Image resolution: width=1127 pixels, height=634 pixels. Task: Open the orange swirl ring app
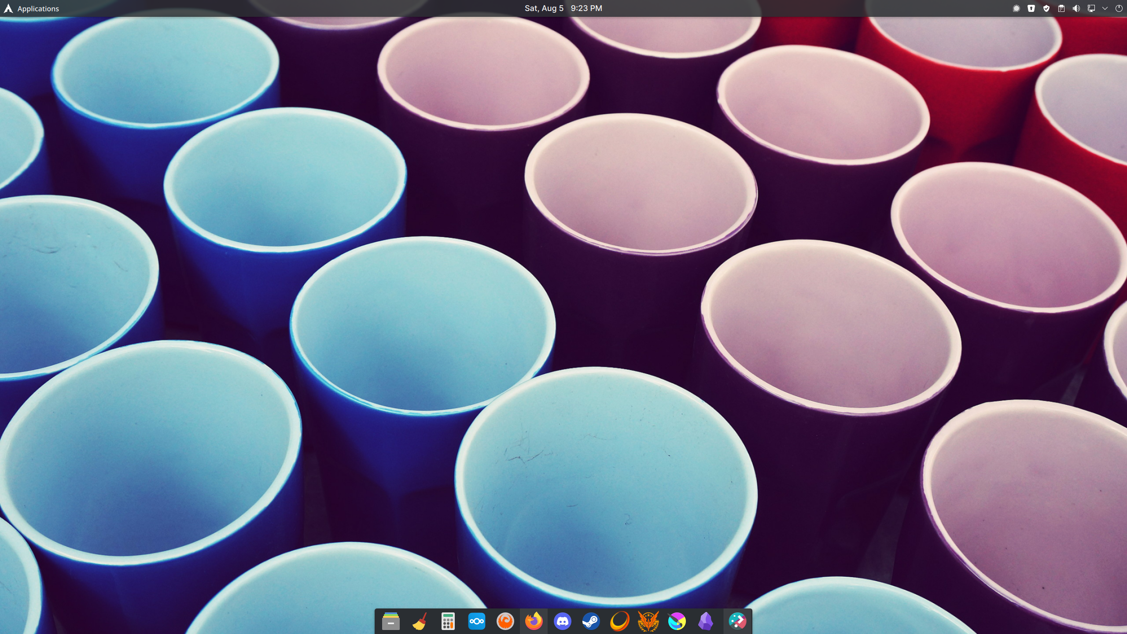click(x=619, y=621)
